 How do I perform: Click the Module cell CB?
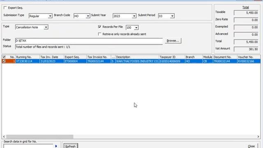[x=208, y=61]
